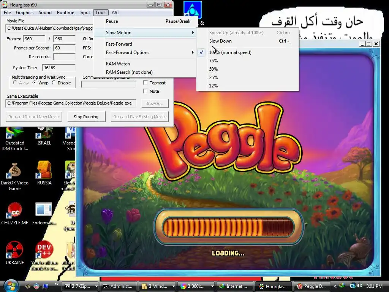Open the File menu
The height and width of the screenshot is (292, 389).
point(7,13)
